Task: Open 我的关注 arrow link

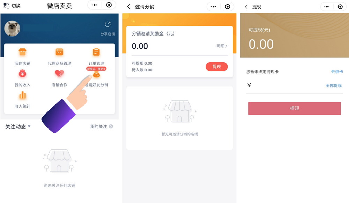Action: 111,126
